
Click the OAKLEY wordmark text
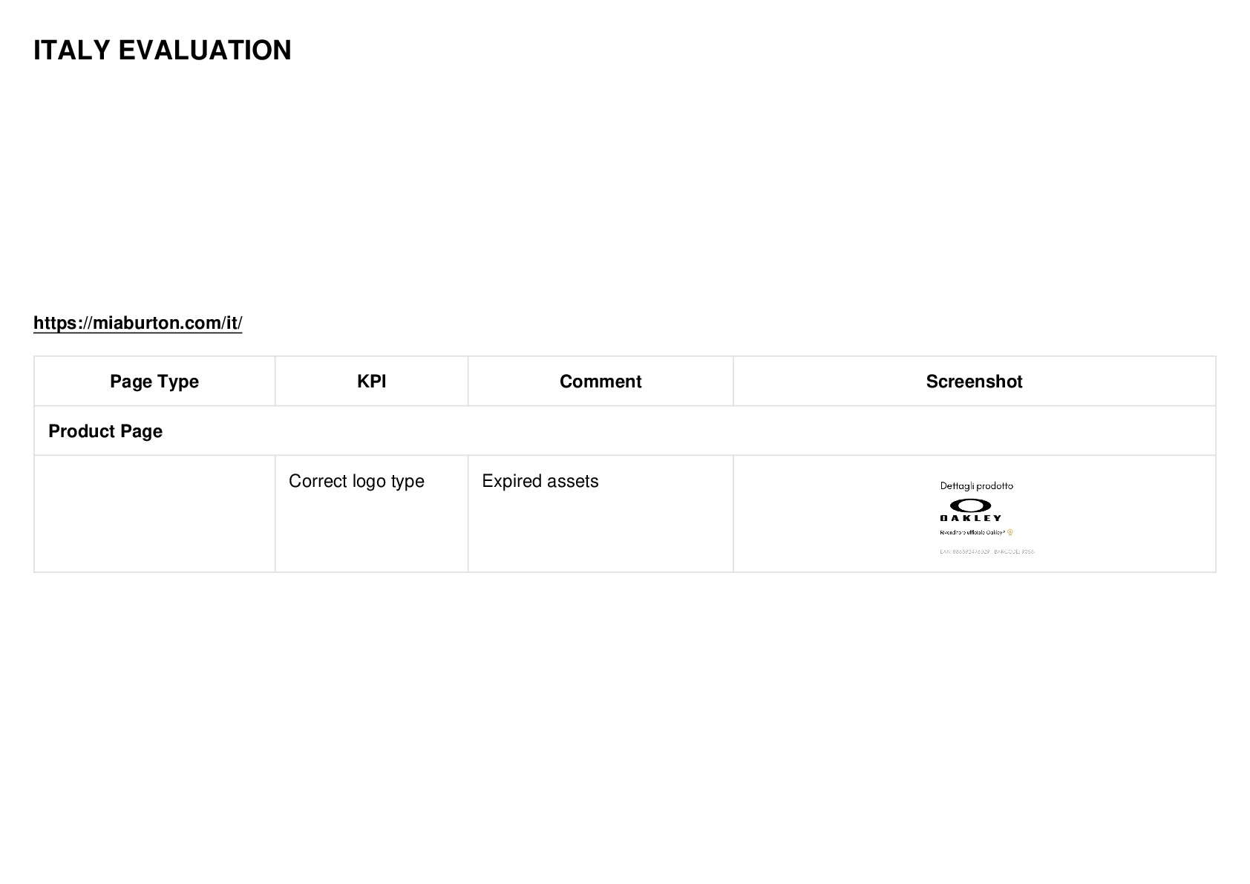(x=970, y=518)
